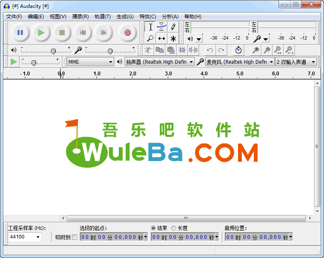This screenshot has height=258, width=324.
Task: Click Fit Project zoom icon
Action: 289,50
